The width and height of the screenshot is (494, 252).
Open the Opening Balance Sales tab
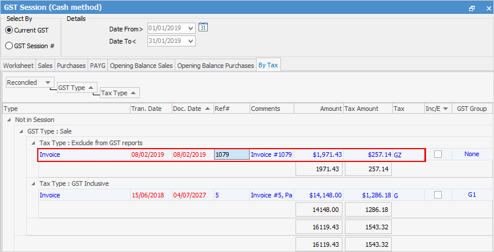coord(141,66)
